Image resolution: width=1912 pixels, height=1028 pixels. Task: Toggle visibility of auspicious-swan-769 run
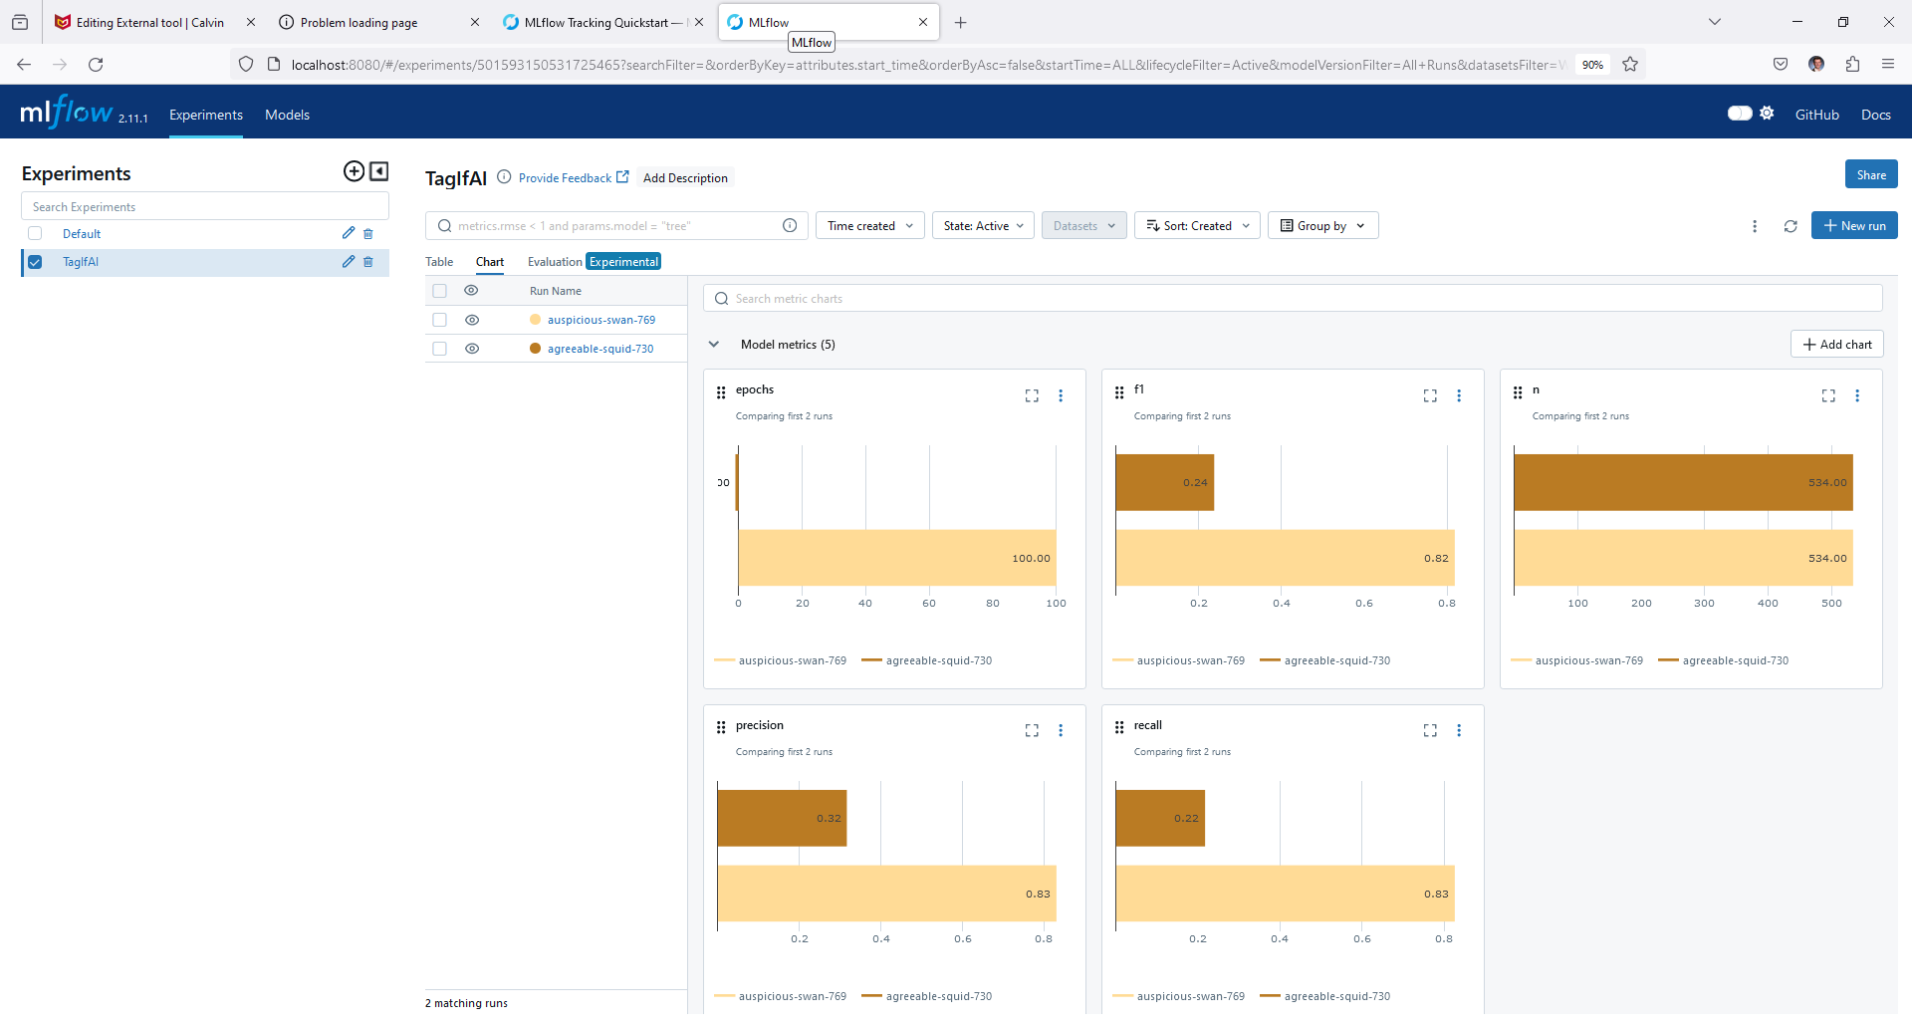coord(472,320)
